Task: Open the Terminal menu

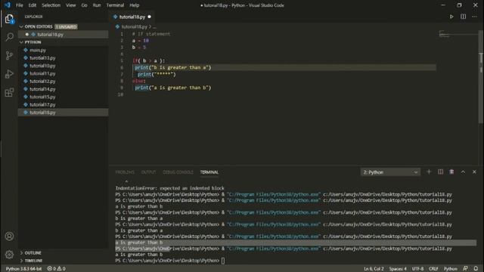Action: click(115, 5)
